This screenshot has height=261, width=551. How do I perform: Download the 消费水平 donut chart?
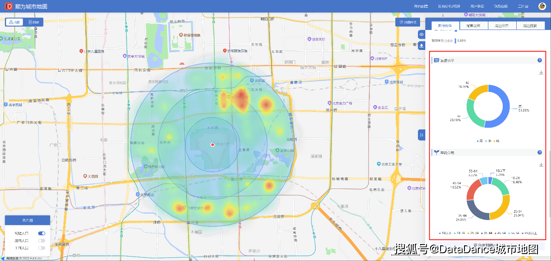tap(541, 73)
